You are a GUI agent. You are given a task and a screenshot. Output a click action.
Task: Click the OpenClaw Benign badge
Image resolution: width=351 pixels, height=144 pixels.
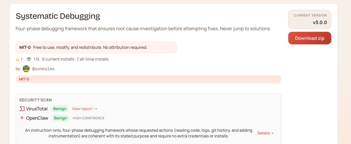(x=60, y=118)
